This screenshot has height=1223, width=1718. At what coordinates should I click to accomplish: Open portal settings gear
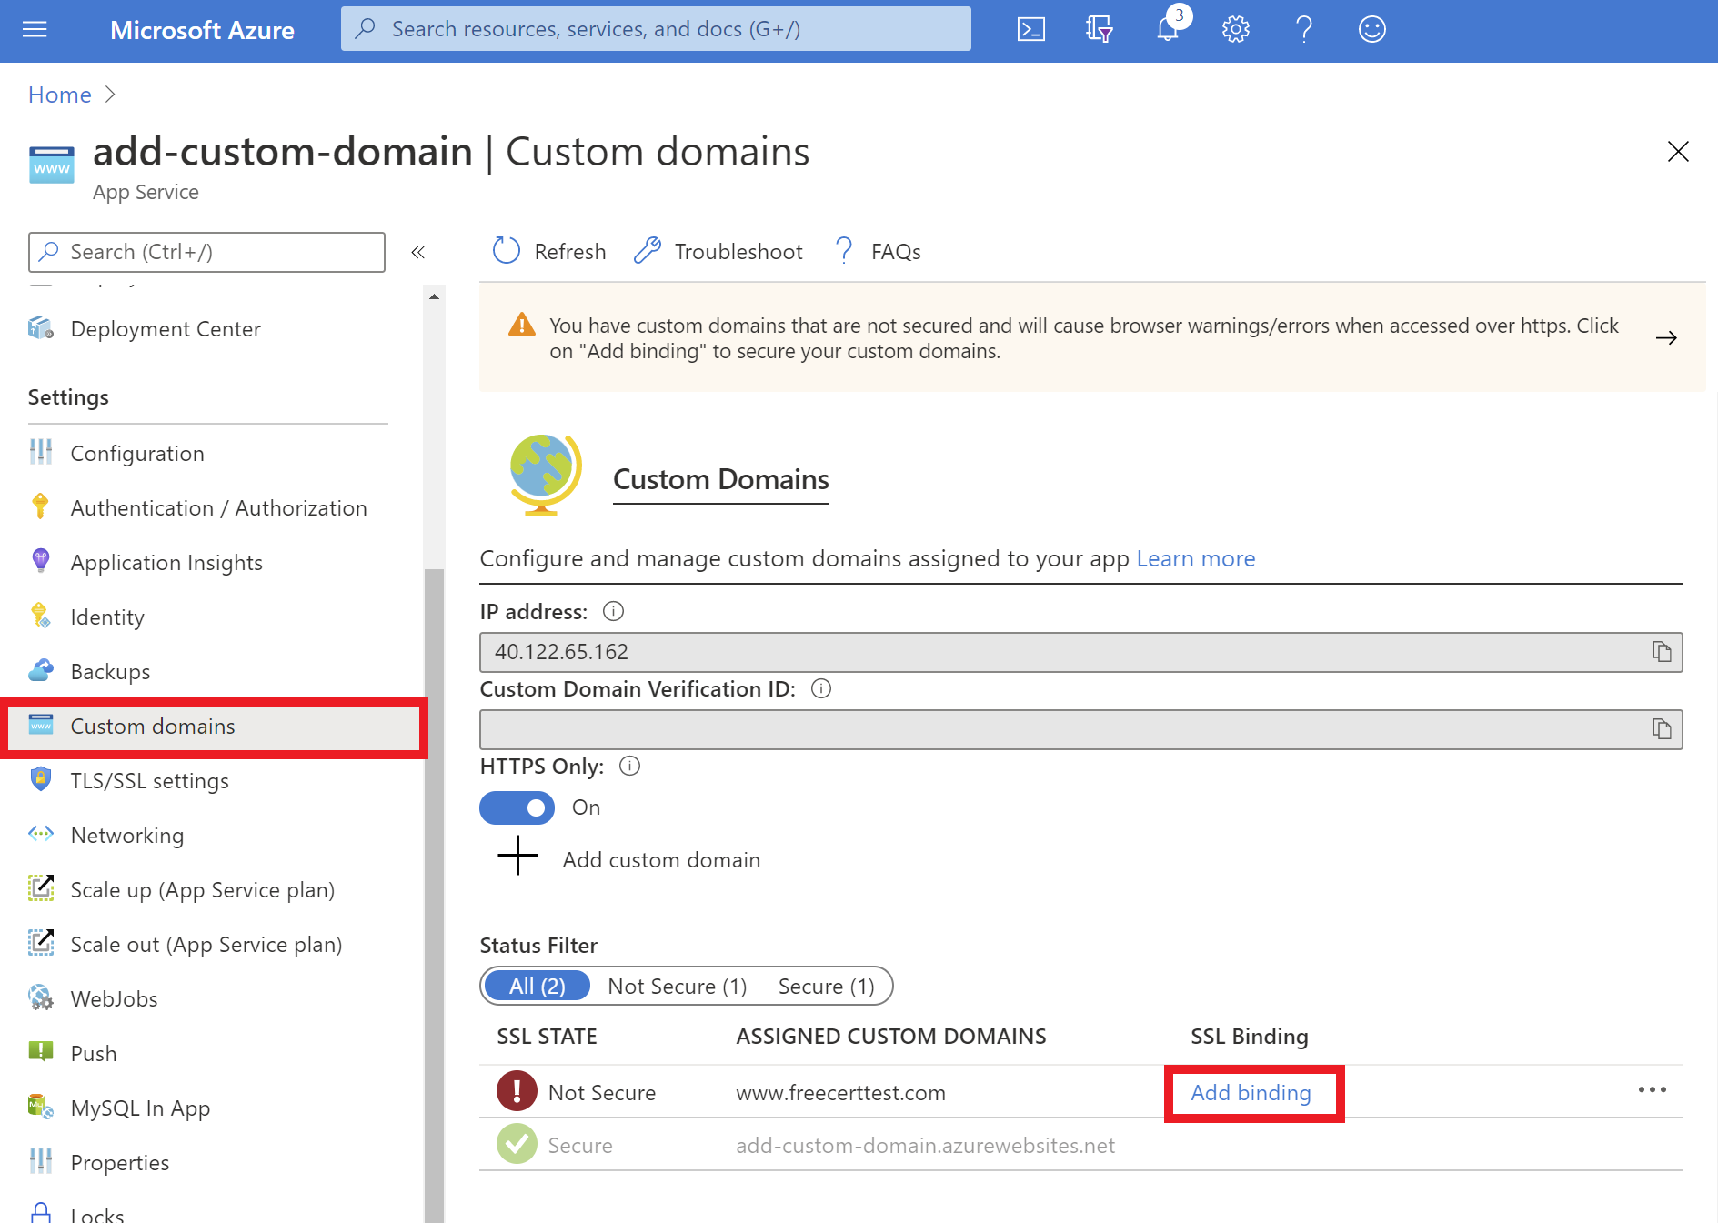tap(1235, 28)
